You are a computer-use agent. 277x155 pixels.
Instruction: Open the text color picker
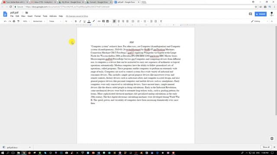89,21
